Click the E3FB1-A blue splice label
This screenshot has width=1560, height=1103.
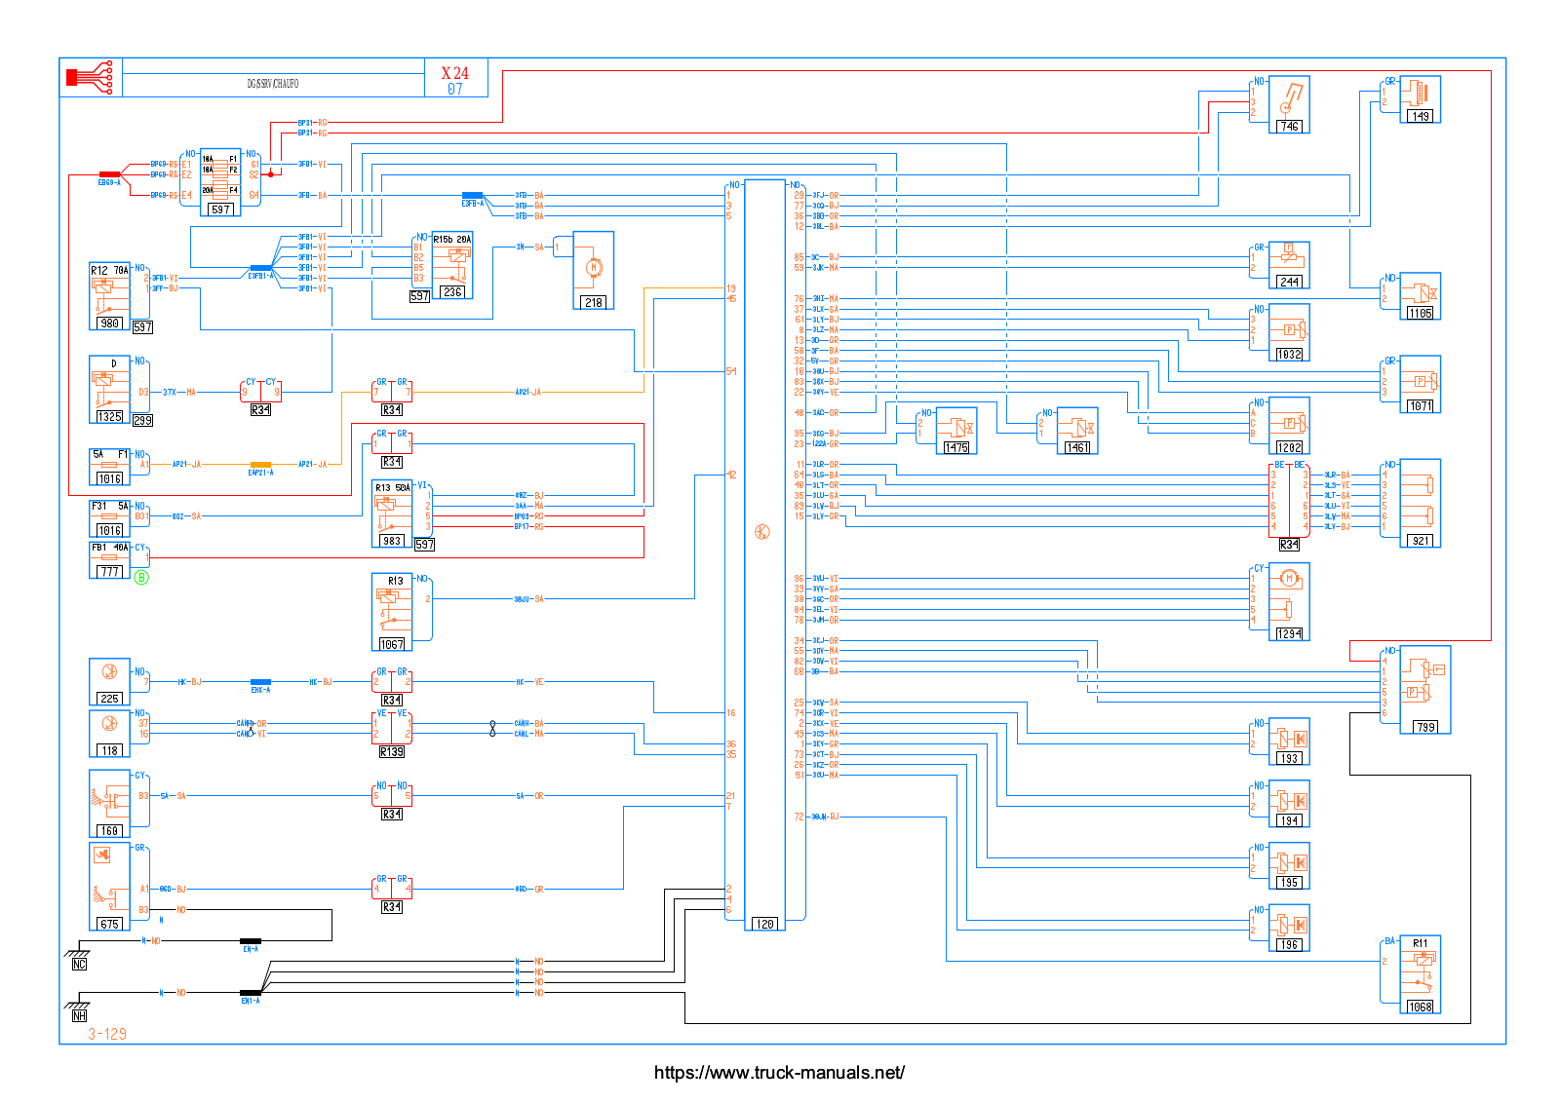tap(260, 276)
